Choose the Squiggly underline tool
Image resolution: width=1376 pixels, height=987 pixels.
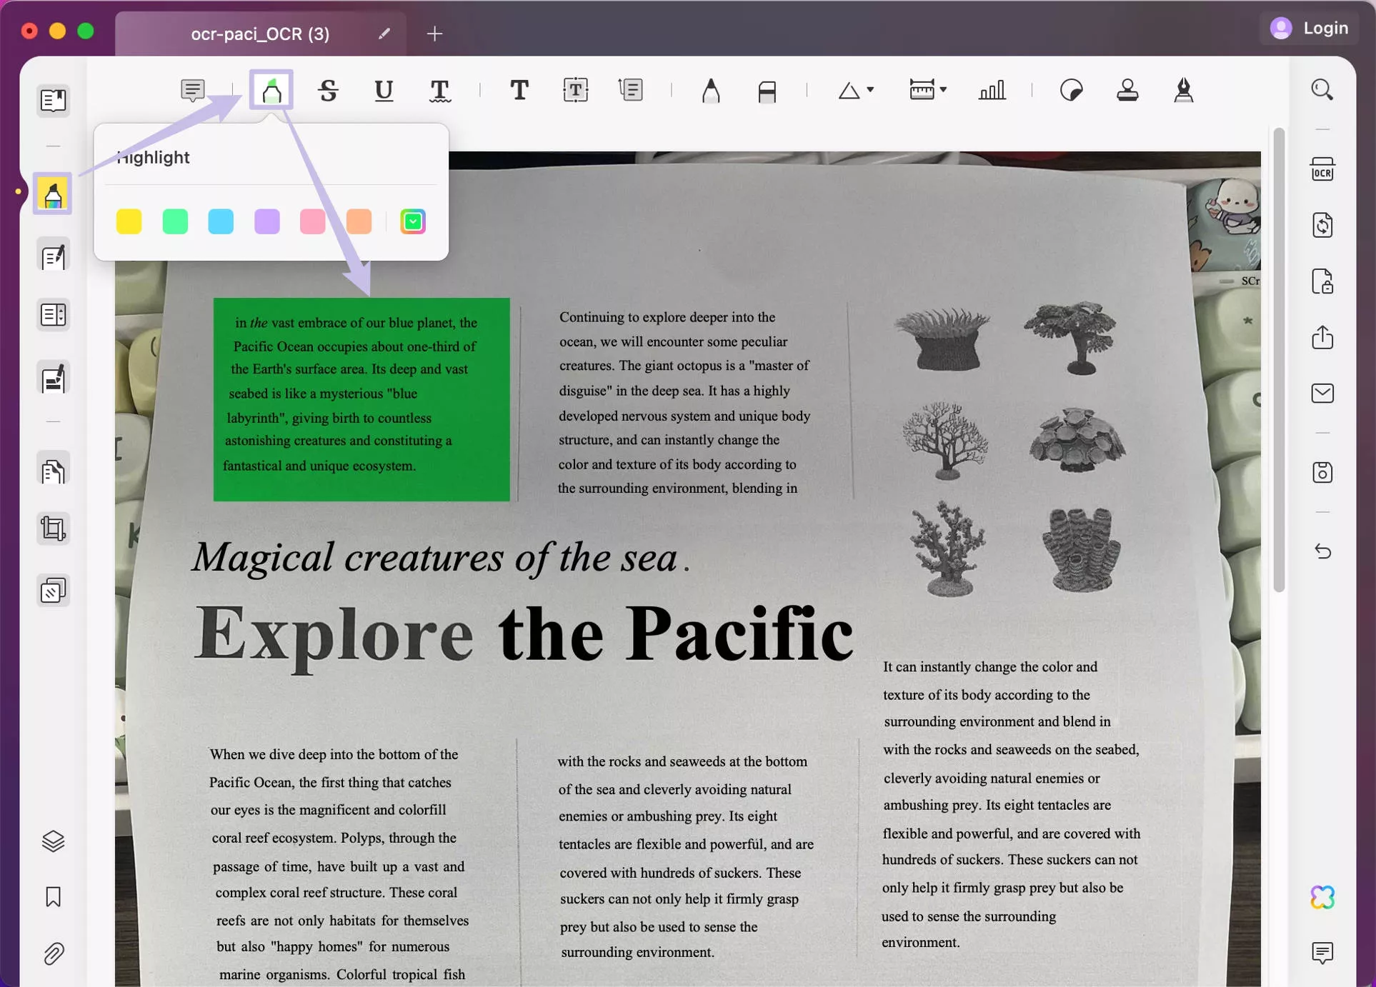[439, 90]
